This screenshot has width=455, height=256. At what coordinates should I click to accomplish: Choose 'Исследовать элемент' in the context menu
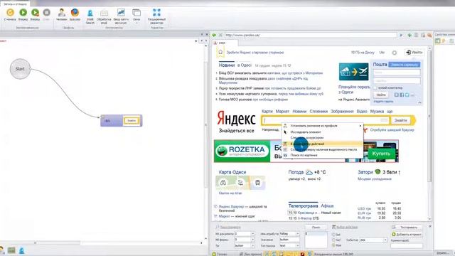pos(306,132)
